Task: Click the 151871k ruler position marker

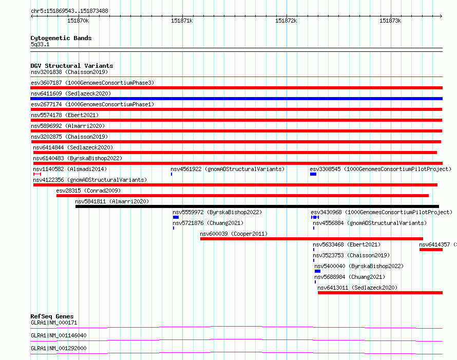Action: (182, 21)
